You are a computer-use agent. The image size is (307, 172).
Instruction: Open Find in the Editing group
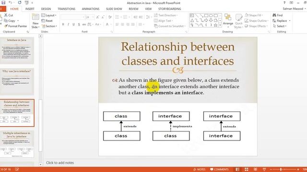point(278,15)
